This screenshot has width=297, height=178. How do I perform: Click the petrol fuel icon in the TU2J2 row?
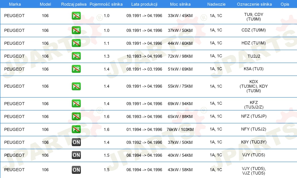[76, 56]
